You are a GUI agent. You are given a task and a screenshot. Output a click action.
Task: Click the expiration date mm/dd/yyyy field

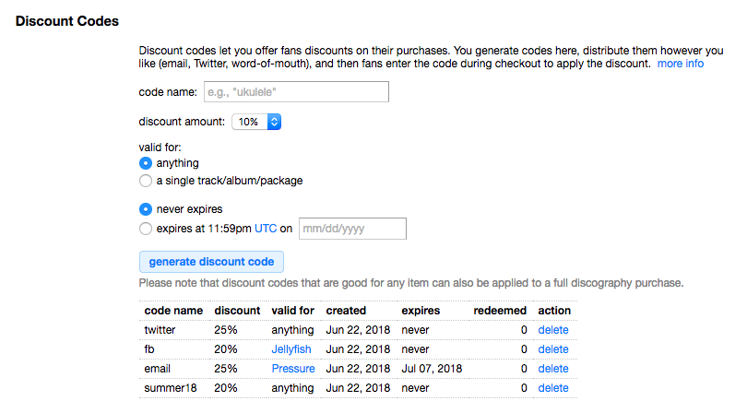[351, 229]
